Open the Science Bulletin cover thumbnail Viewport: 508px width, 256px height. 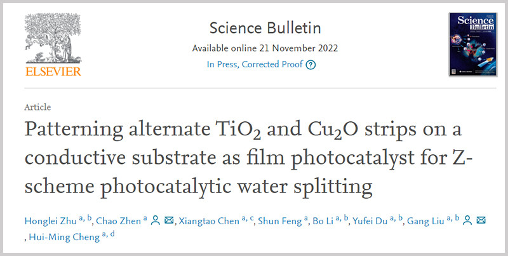point(472,44)
